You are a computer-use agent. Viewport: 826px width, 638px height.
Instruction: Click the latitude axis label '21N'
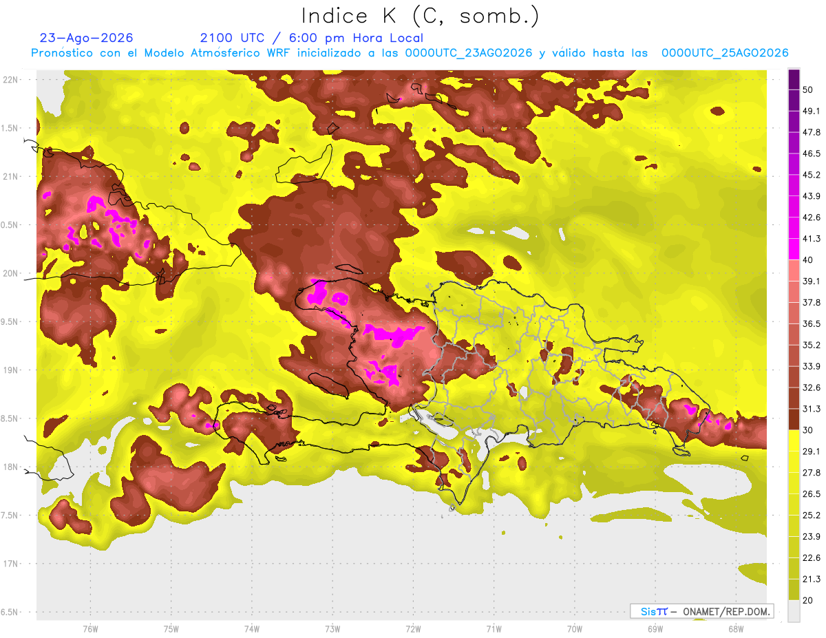[x=11, y=176]
